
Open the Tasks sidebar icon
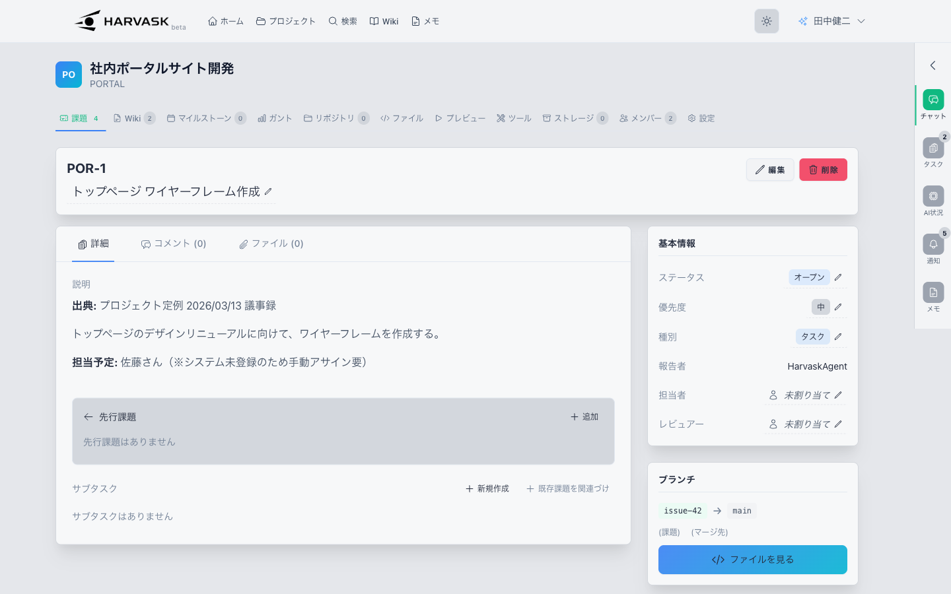933,148
